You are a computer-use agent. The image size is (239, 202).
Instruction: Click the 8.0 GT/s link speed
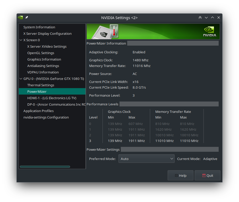point(139,88)
